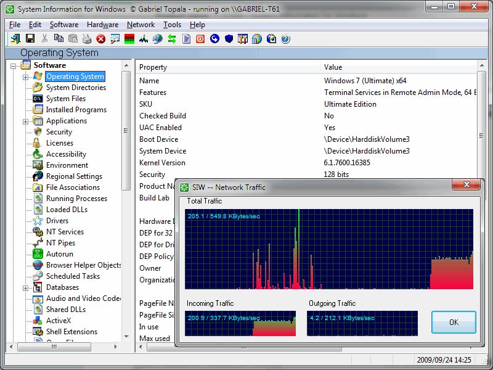The image size is (493, 370).
Task: Collapse the Software tree node
Action: tap(14, 65)
